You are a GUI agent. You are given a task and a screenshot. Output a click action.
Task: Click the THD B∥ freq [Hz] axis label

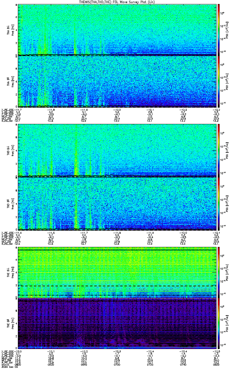tap(13, 204)
